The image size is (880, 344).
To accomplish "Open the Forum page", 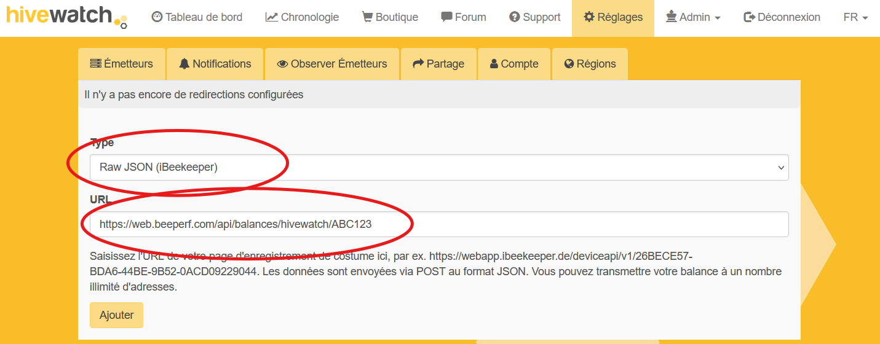I will click(x=464, y=17).
